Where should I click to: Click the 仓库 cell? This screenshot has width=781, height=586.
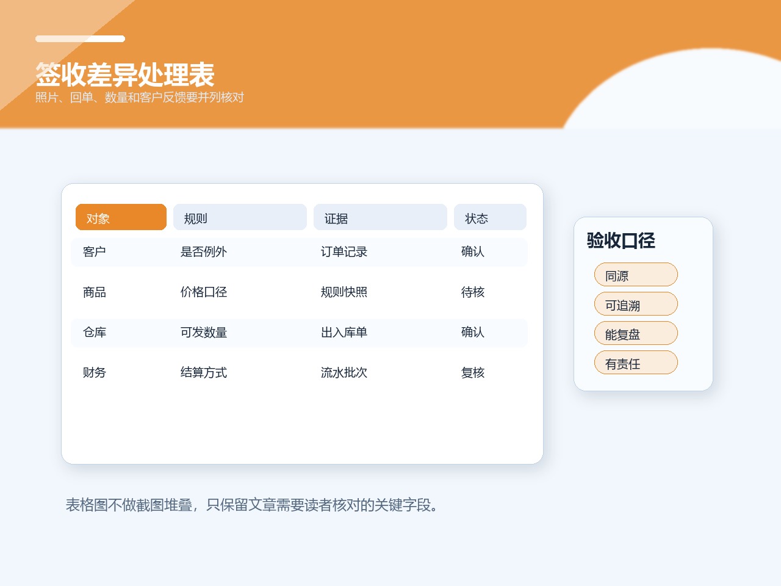point(95,333)
